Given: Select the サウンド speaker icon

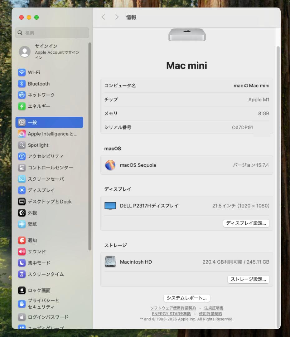Looking at the screenshot, I should 22,252.
